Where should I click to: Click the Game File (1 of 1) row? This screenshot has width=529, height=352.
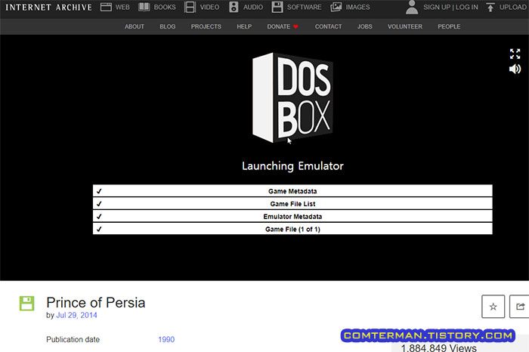[x=292, y=229]
